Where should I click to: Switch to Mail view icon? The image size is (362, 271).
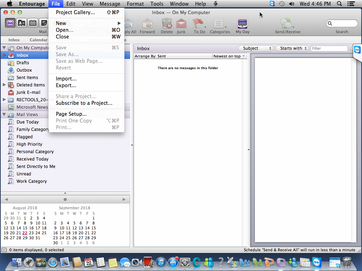(10, 23)
